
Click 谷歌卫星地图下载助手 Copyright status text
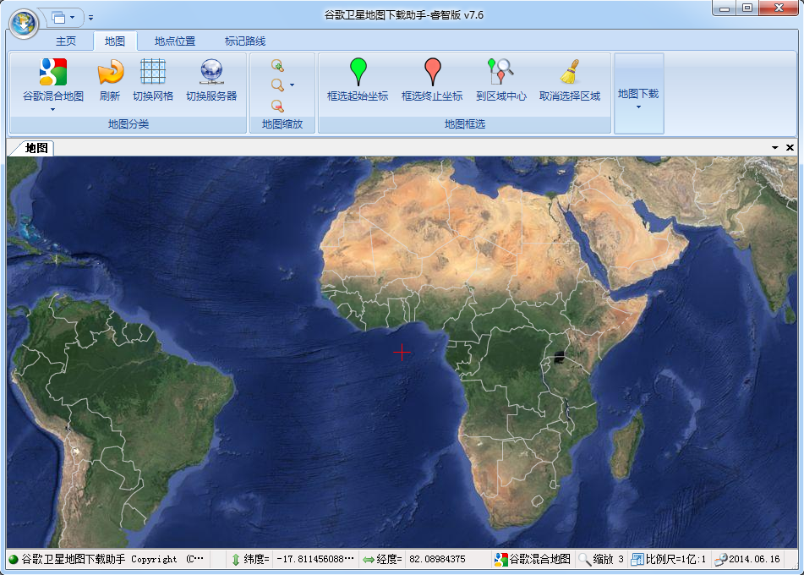(112, 559)
